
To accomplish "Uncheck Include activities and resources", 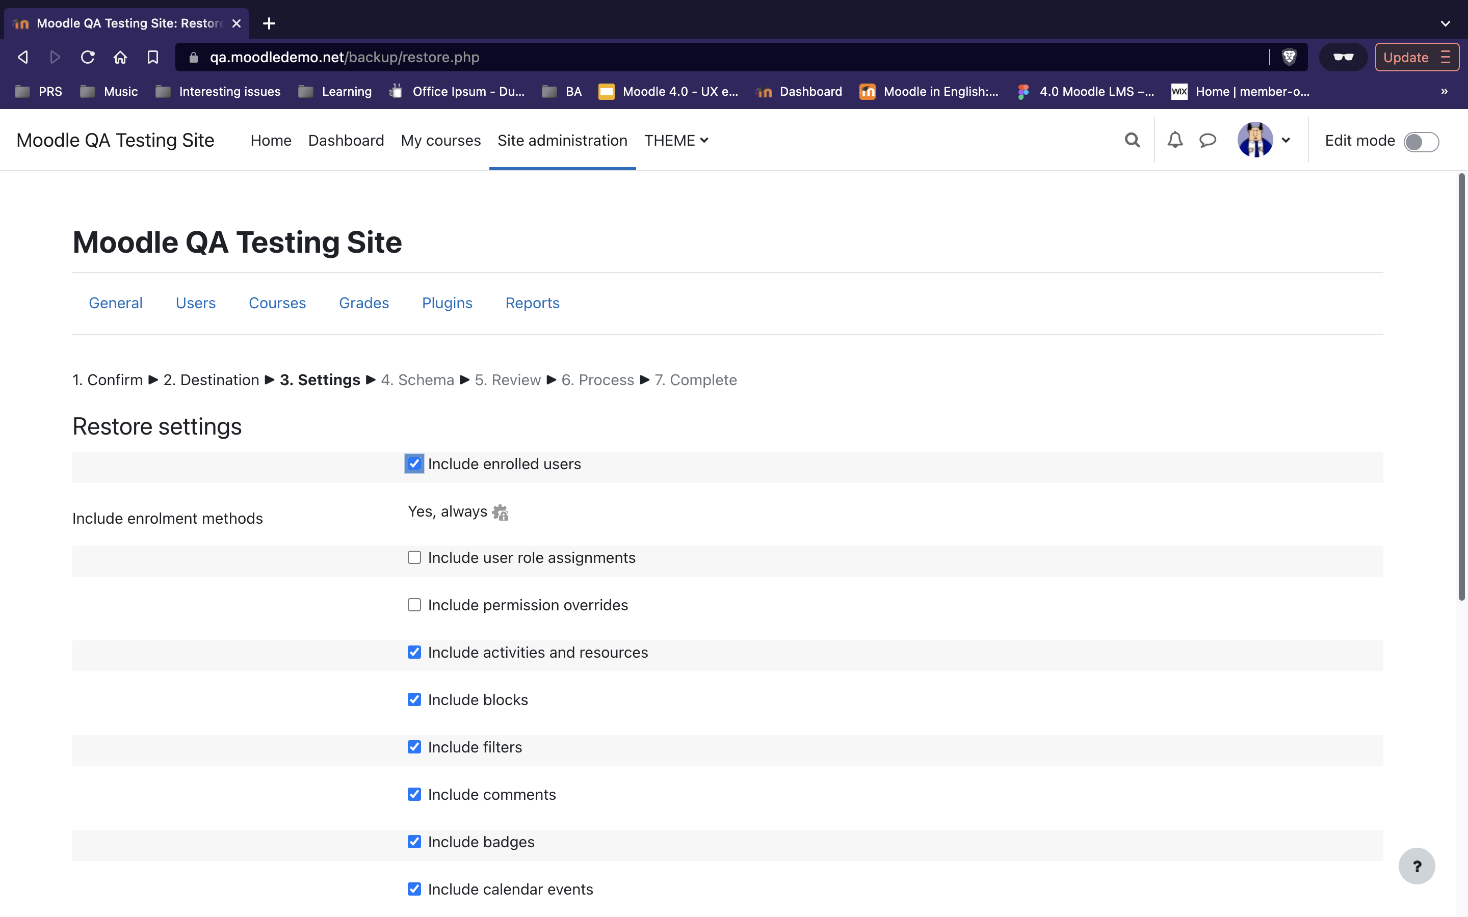I will [x=414, y=652].
